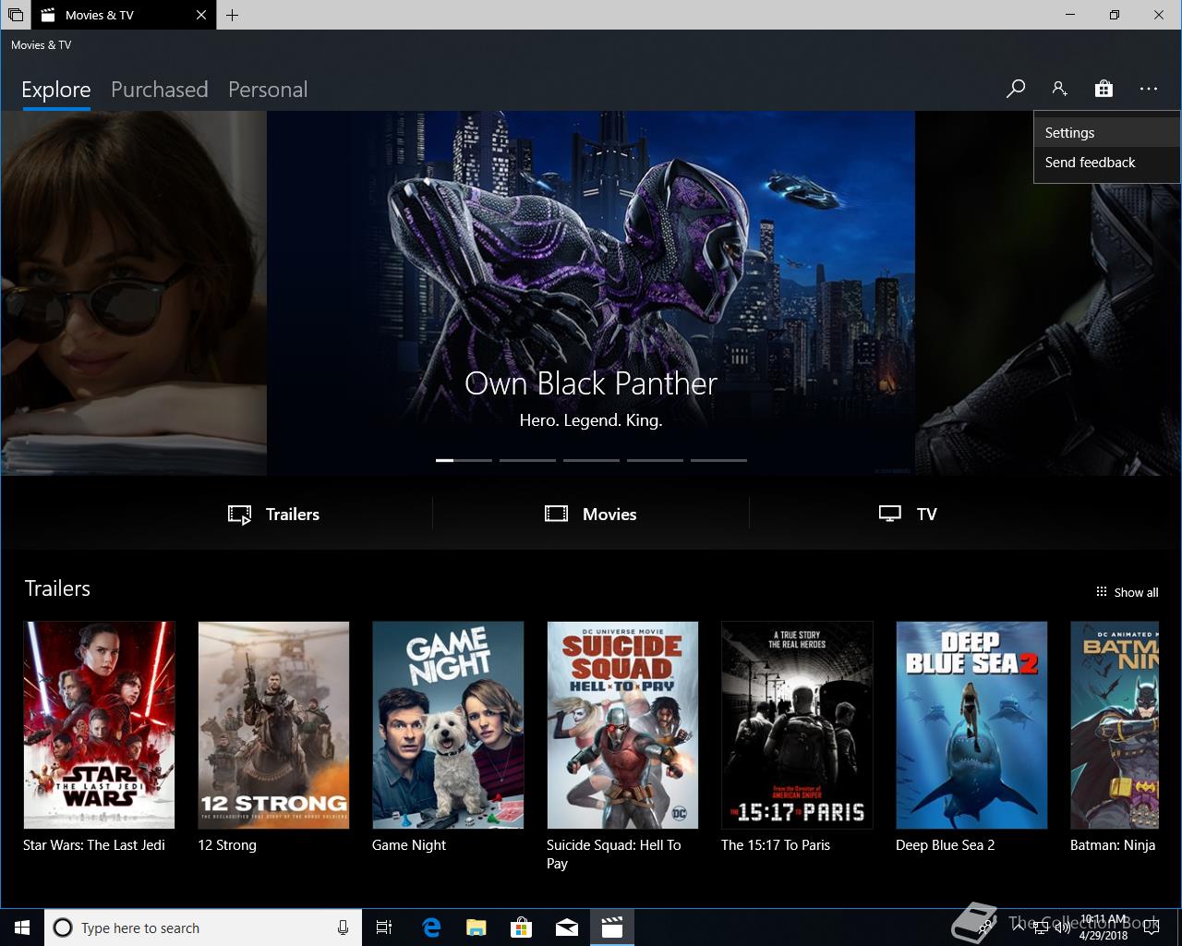1182x946 pixels.
Task: Select fifth carousel page indicator
Action: pyautogui.click(x=718, y=460)
